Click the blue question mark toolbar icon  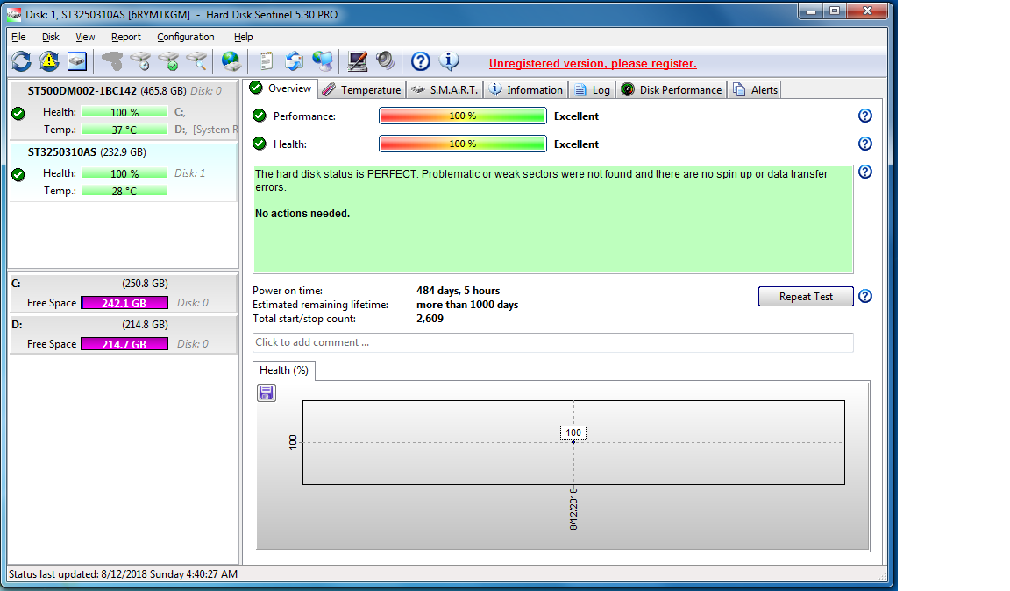point(421,62)
